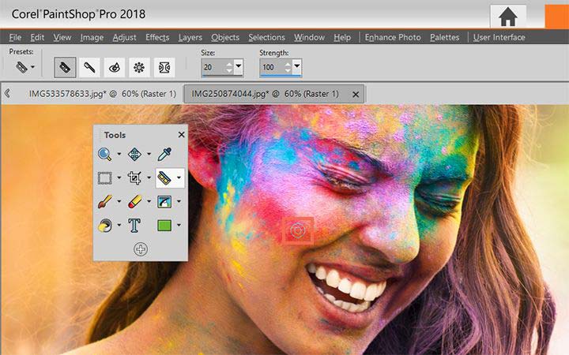569x355 pixels.
Task: Open the Size slider dropdown arrow
Action: click(x=239, y=66)
